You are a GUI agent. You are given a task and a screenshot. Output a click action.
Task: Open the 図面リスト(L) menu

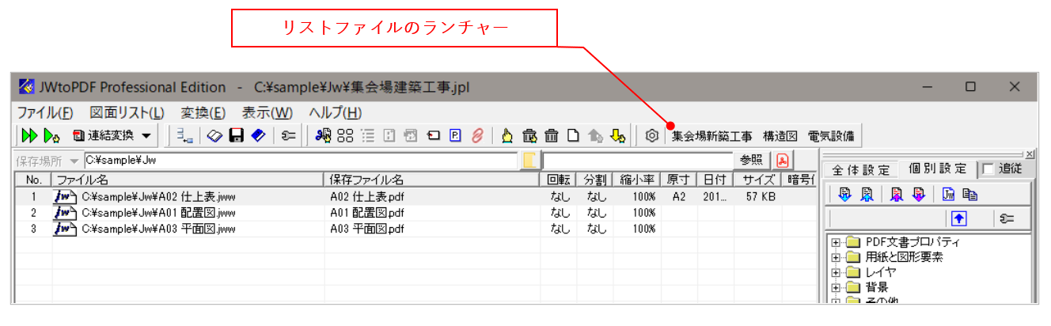click(127, 112)
